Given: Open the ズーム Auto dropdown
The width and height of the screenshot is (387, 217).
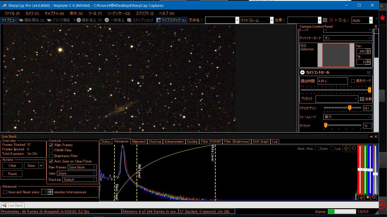Looking at the screenshot, I should (x=371, y=20).
